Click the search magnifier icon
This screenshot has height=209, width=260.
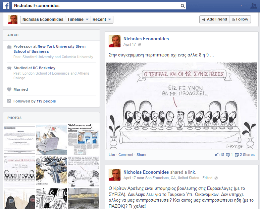(x=183, y=6)
